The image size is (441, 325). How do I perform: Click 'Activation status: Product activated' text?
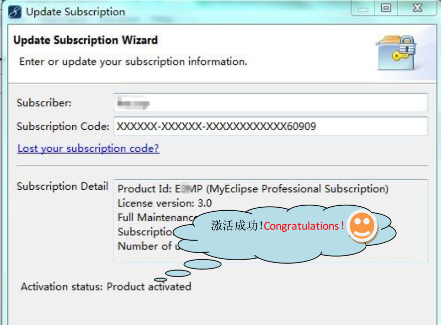point(106,287)
